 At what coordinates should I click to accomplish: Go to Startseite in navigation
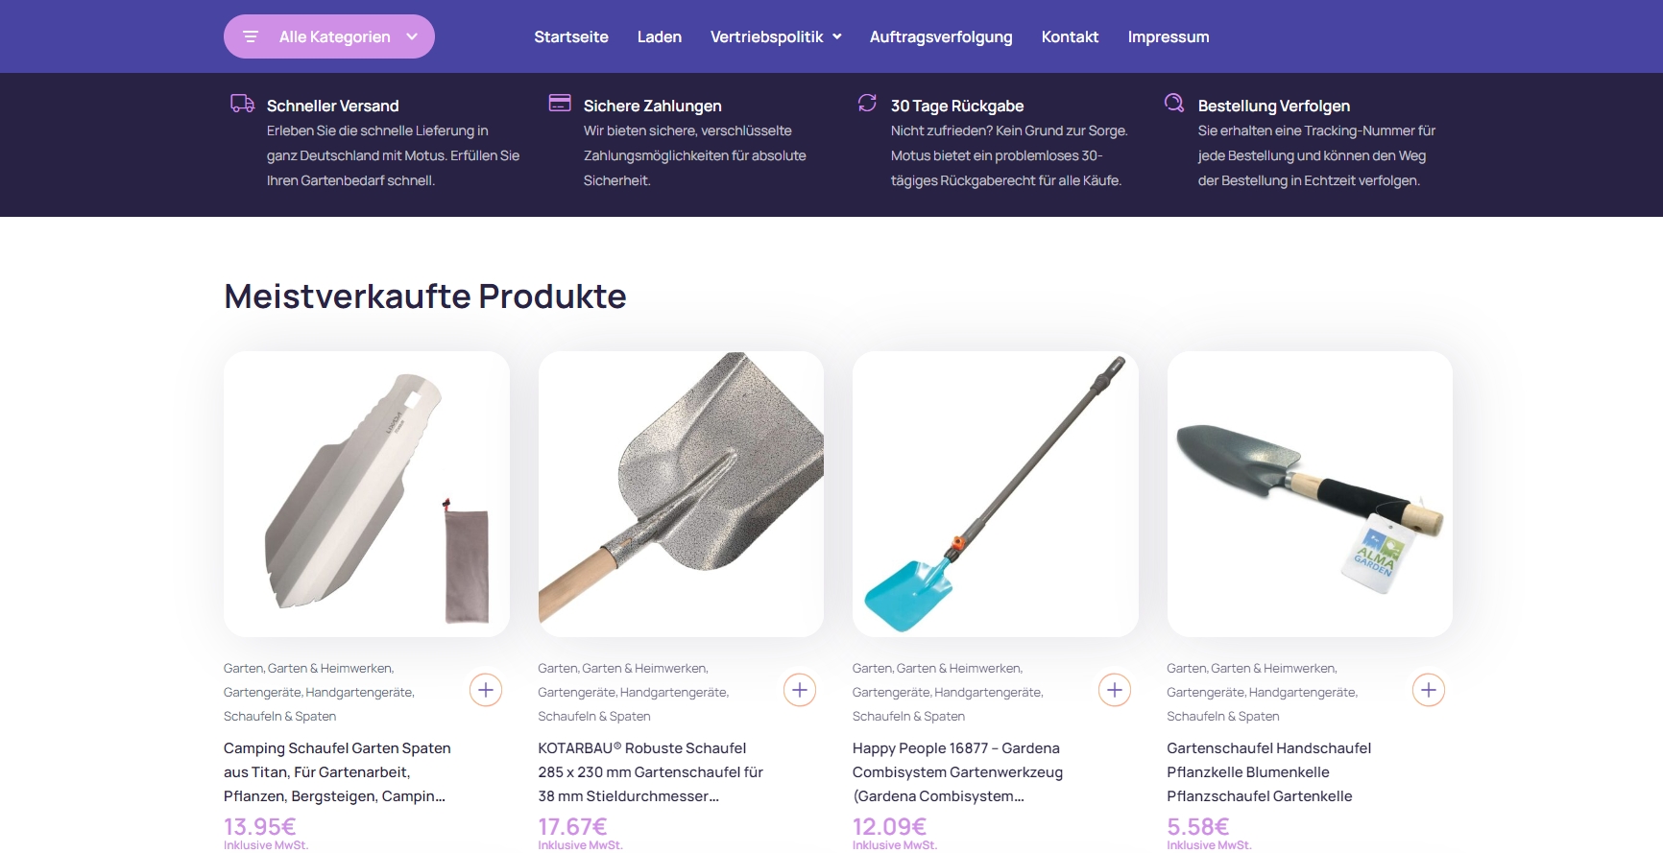[x=571, y=36]
